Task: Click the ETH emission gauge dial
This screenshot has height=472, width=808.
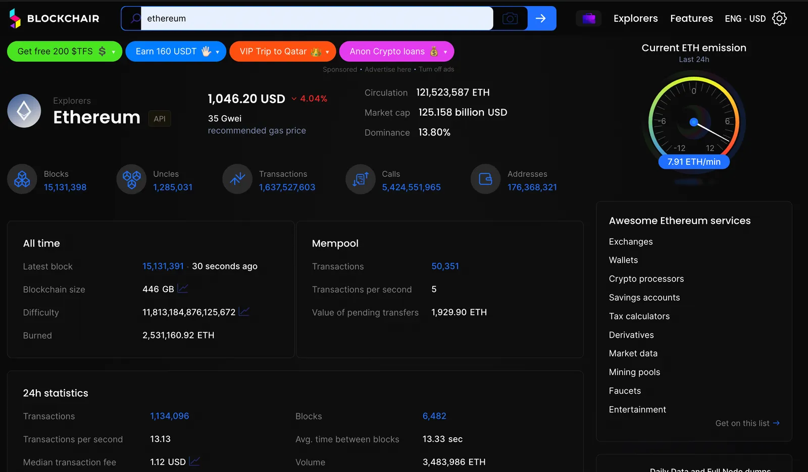Action: (694, 122)
